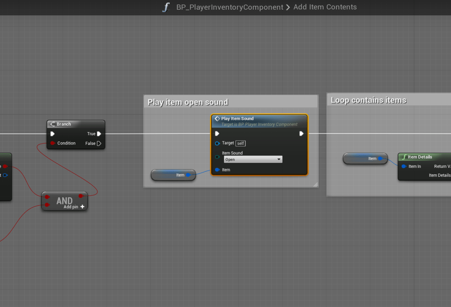Open the Item Sound dropdown showing Open
451x307 pixels.
253,159
